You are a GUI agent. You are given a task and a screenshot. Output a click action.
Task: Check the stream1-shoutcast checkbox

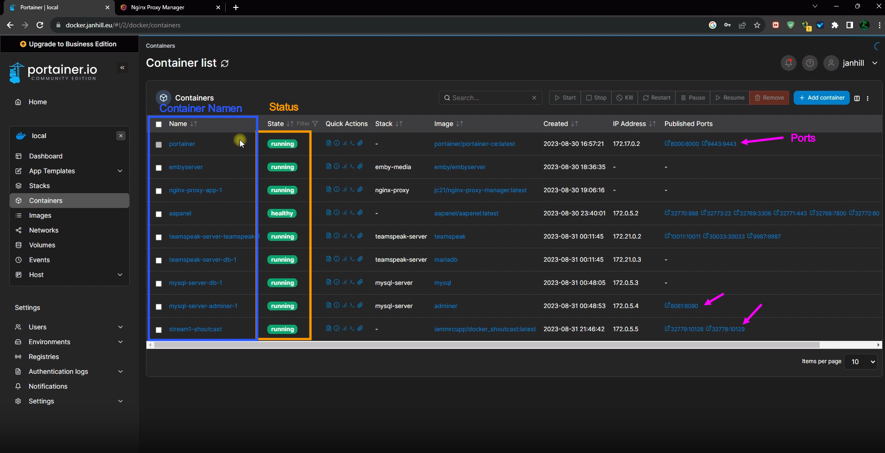[x=158, y=330]
